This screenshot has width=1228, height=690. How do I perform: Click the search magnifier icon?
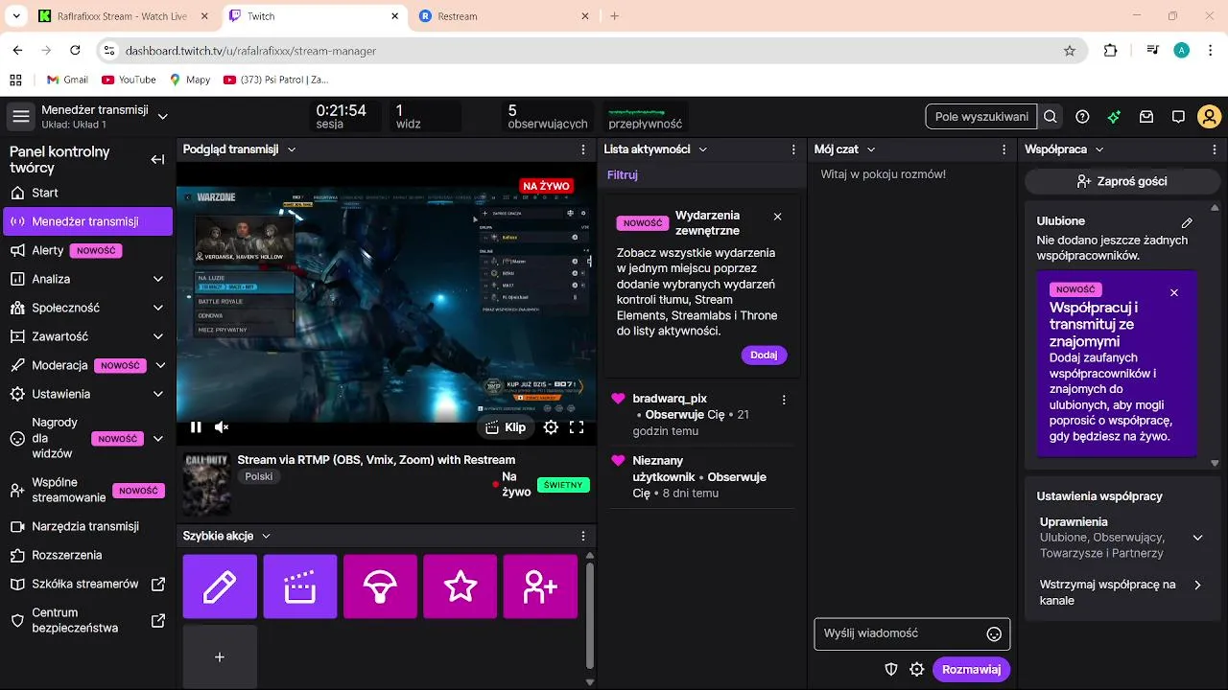(1051, 117)
